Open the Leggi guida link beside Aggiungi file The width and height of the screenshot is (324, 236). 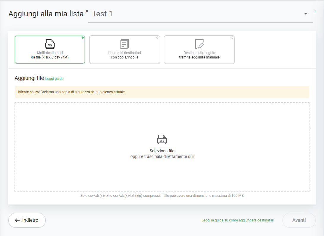coord(54,79)
